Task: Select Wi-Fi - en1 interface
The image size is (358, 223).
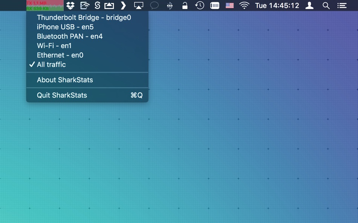Action: click(87, 46)
